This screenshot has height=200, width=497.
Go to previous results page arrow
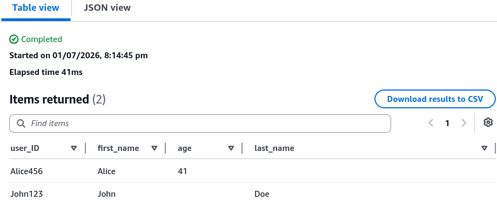coord(431,123)
